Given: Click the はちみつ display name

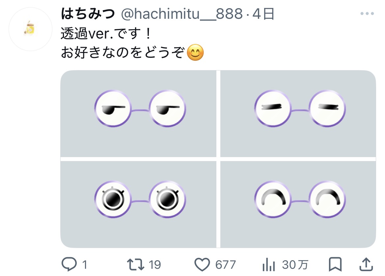Looking at the screenshot, I should (x=88, y=14).
